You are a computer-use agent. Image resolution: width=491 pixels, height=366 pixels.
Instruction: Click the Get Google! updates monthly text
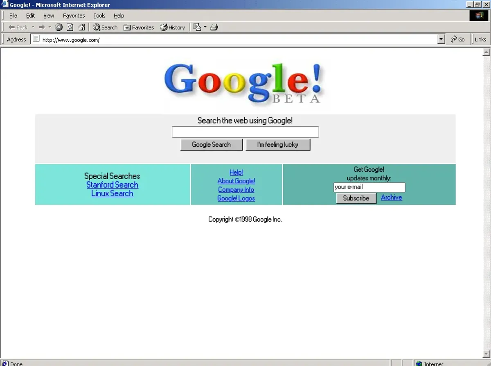(x=369, y=174)
